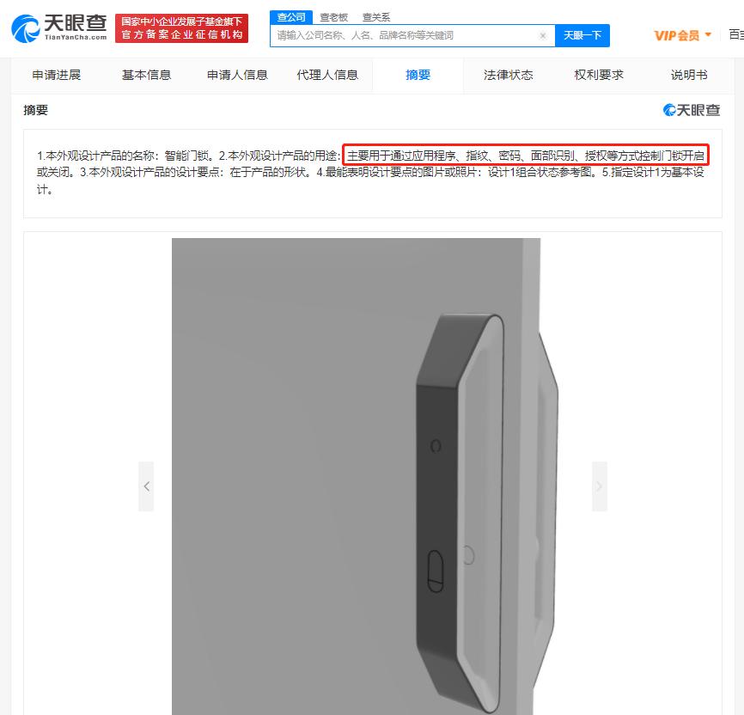Go to the 代理人信息 tab
Viewport: 744px width, 715px height.
tap(327, 75)
